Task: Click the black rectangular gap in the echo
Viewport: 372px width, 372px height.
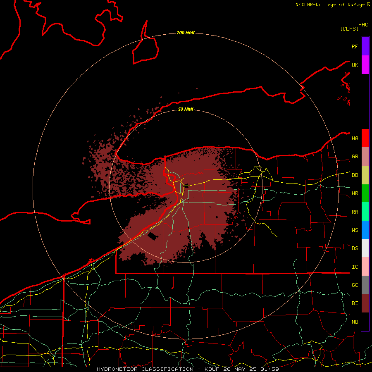Action: pos(153,236)
